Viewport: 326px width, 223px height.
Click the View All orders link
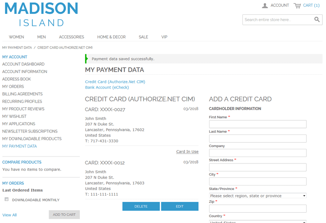point(9,215)
